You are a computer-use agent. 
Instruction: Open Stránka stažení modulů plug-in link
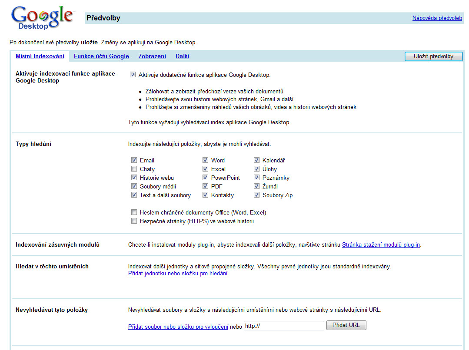point(381,244)
